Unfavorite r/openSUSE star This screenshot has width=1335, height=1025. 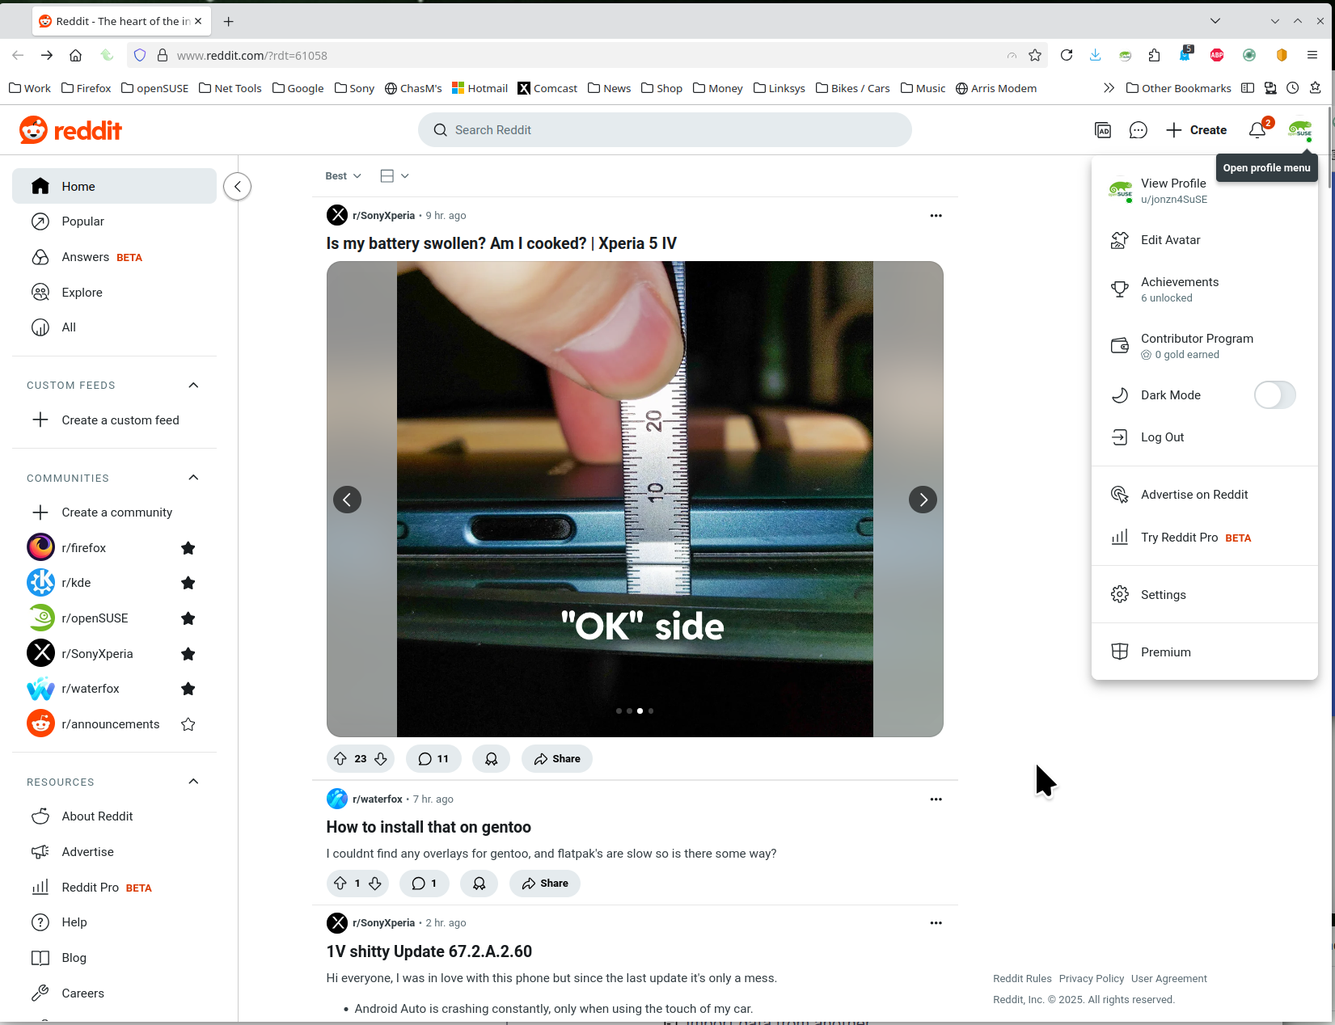click(x=188, y=618)
